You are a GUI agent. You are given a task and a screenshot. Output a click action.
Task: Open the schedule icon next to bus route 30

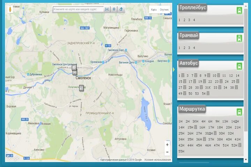point(201,87)
